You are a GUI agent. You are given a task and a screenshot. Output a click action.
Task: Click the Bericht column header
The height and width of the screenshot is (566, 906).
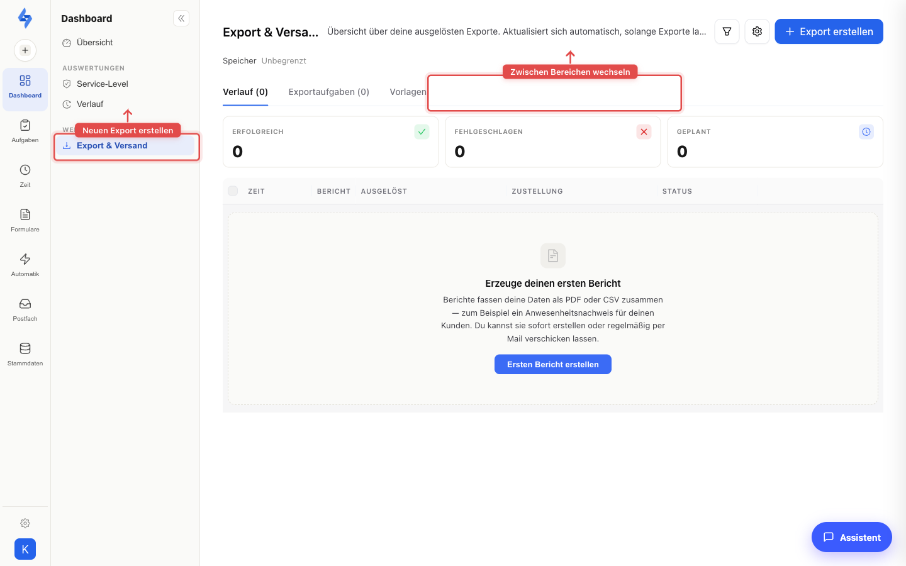click(333, 191)
